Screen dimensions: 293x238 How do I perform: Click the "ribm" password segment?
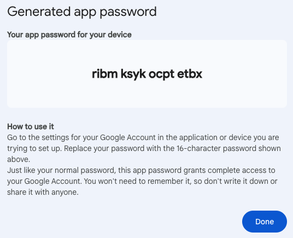(x=105, y=74)
